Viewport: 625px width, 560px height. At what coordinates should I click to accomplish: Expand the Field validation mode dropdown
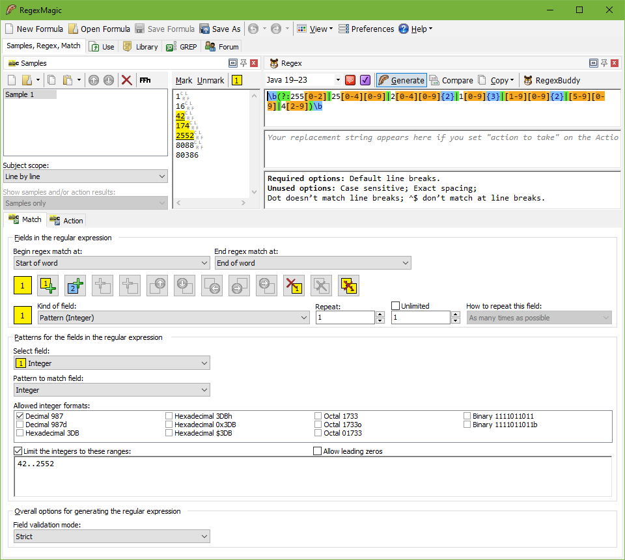112,537
